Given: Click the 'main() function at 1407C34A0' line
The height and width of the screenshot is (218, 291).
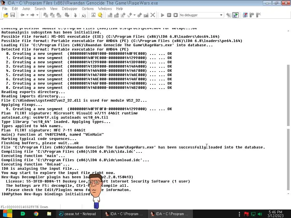Looking at the screenshot, I should point(53,134).
